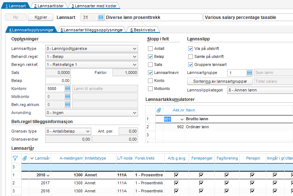
Task: Uncheck Vis på utskrift checkbox
Action: point(190,48)
